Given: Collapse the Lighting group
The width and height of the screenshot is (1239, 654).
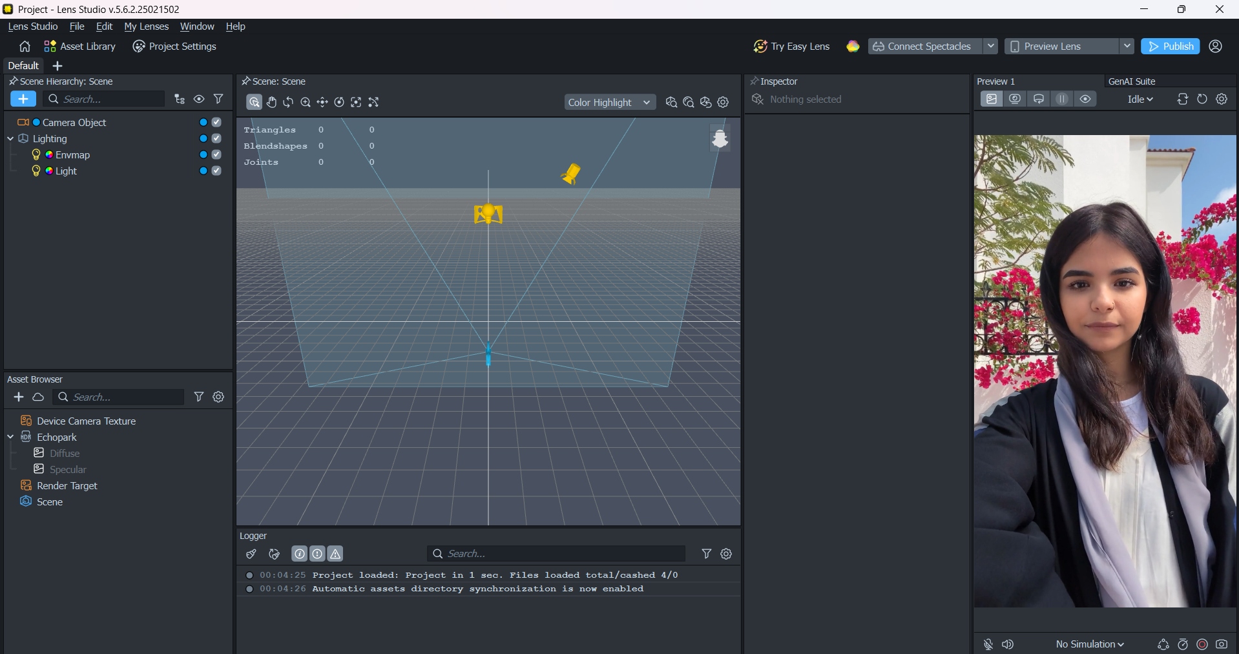Looking at the screenshot, I should tap(10, 138).
